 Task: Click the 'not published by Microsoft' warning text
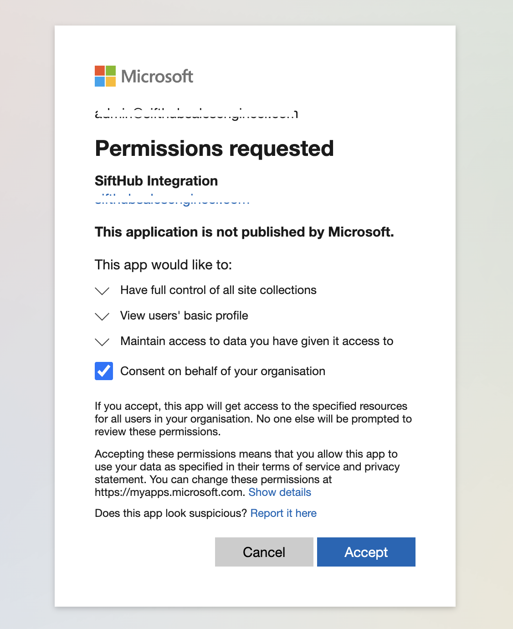click(244, 232)
